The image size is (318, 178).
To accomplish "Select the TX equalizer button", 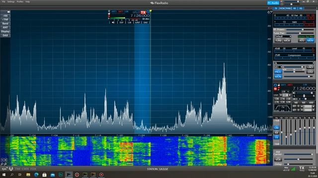I will tap(276, 137).
